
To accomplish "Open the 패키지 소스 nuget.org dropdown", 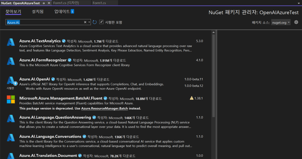I will (281, 22).
